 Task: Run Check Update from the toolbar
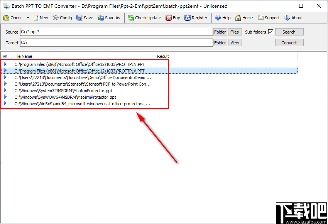144,17
